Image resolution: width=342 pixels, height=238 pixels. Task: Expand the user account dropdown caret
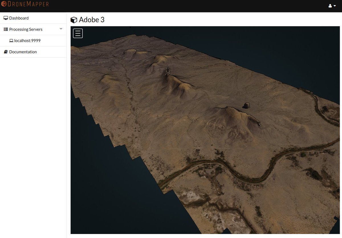(334, 6)
